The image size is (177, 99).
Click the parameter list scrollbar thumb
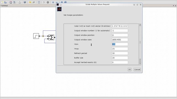(140, 42)
